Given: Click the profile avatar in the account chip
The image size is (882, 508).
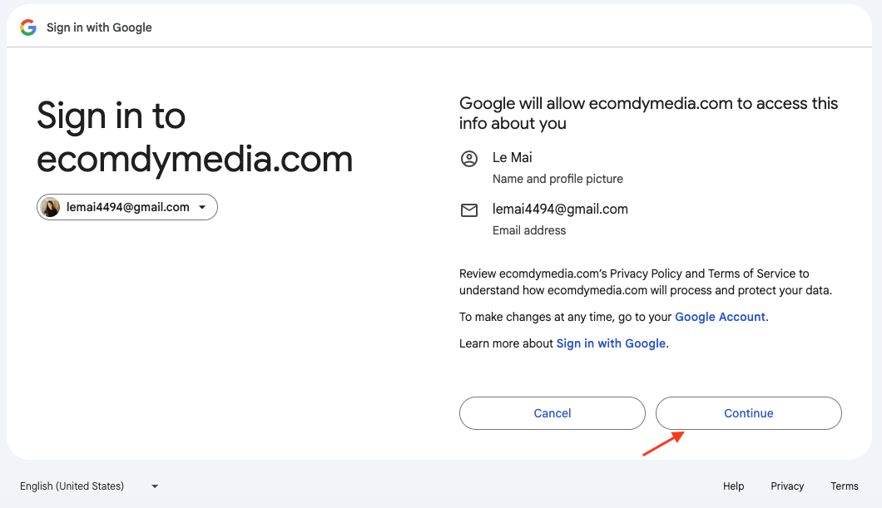Looking at the screenshot, I should click(51, 207).
